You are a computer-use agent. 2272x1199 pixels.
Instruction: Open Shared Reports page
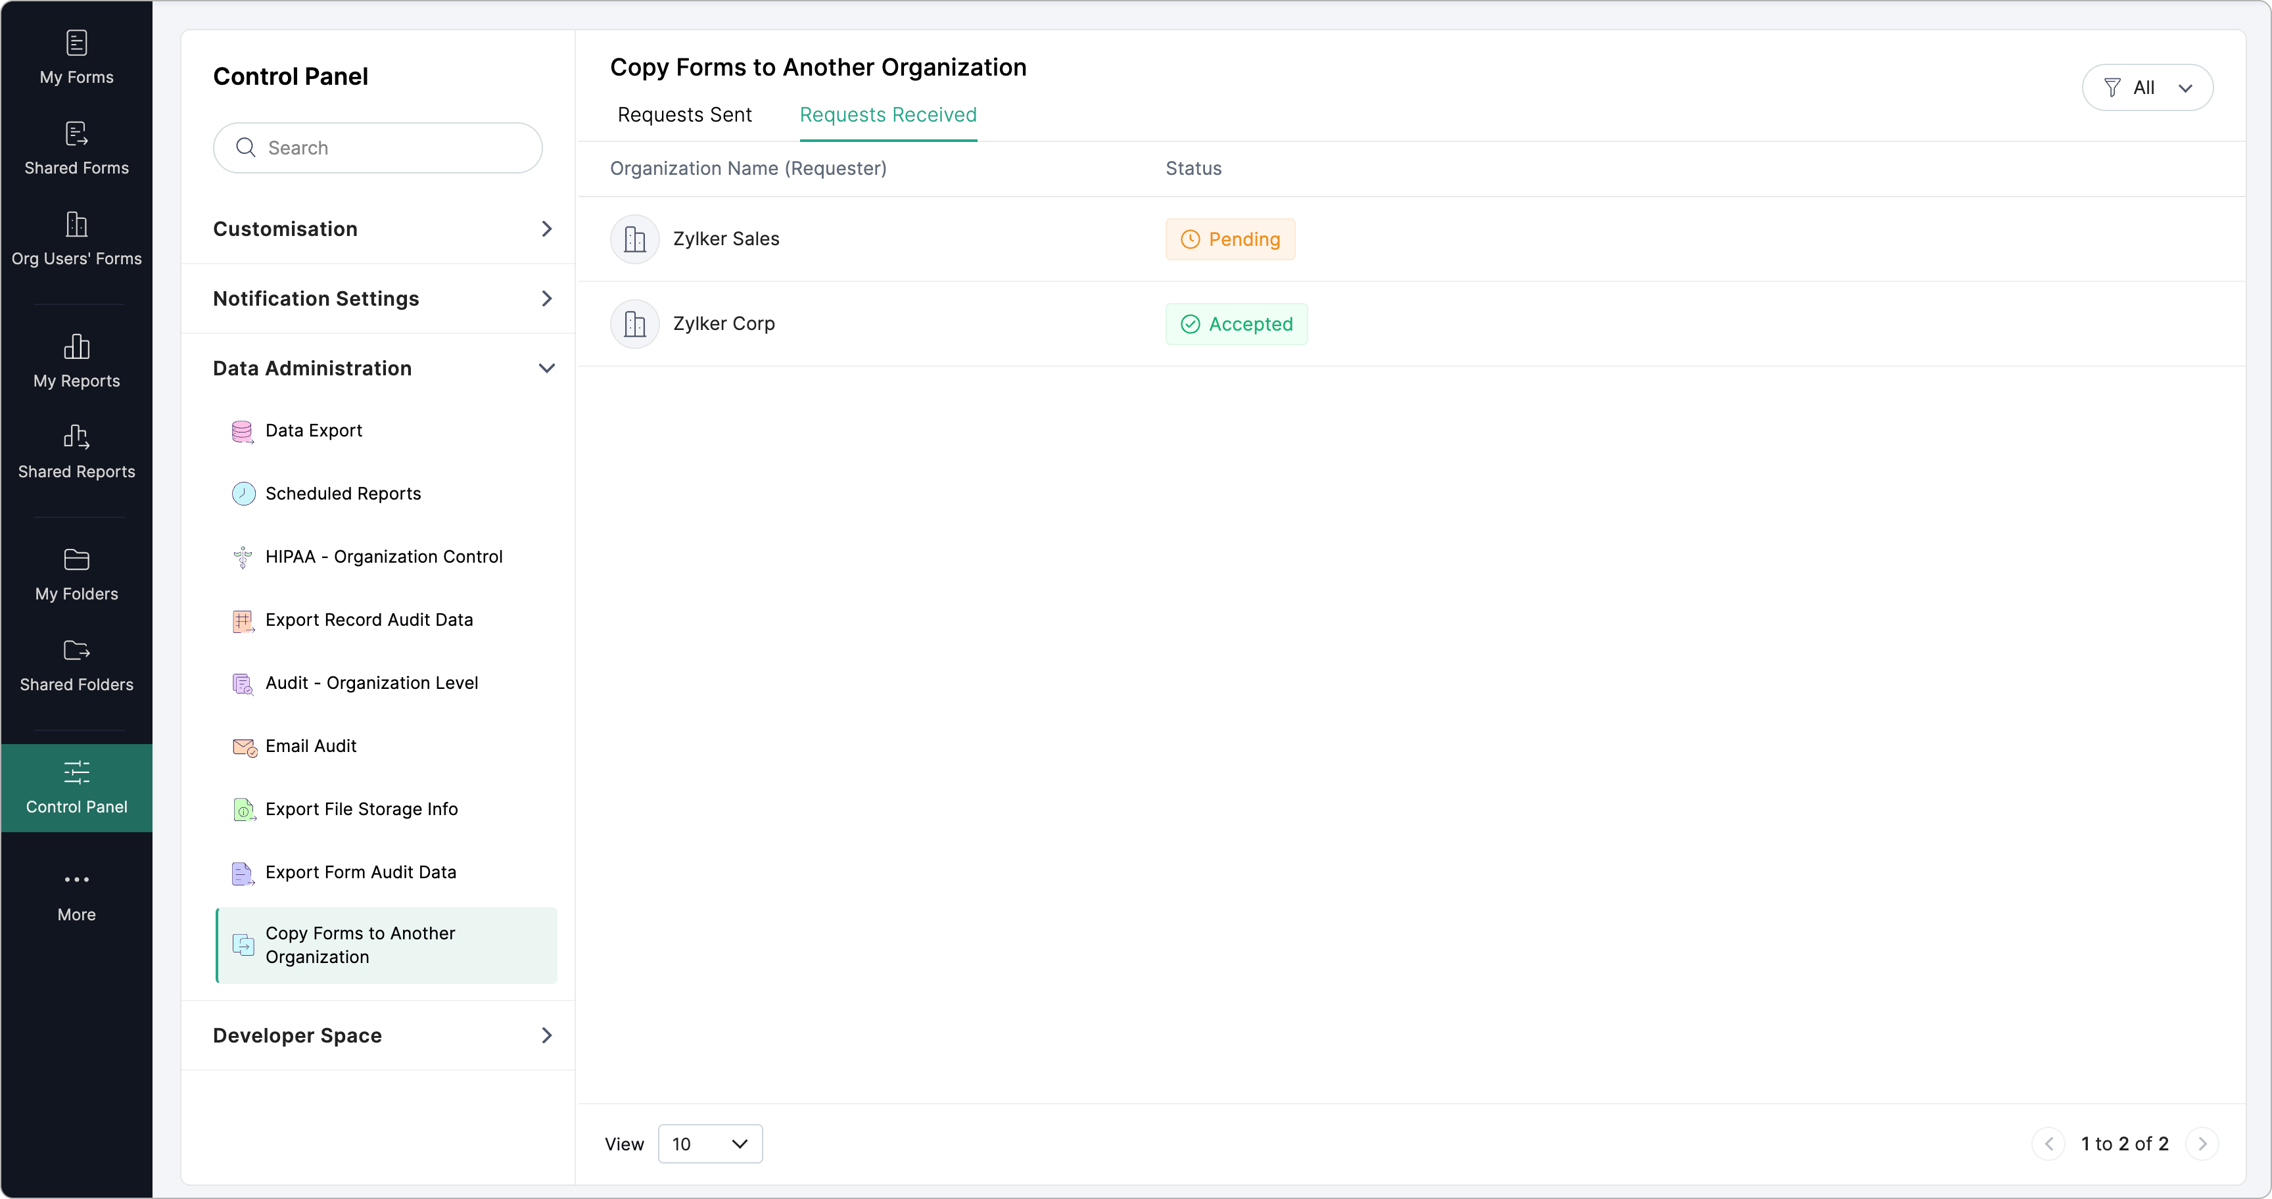point(77,452)
